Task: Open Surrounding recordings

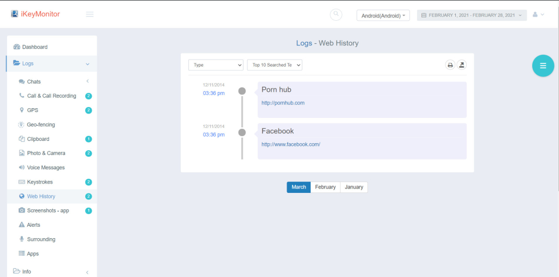Action: [x=41, y=239]
